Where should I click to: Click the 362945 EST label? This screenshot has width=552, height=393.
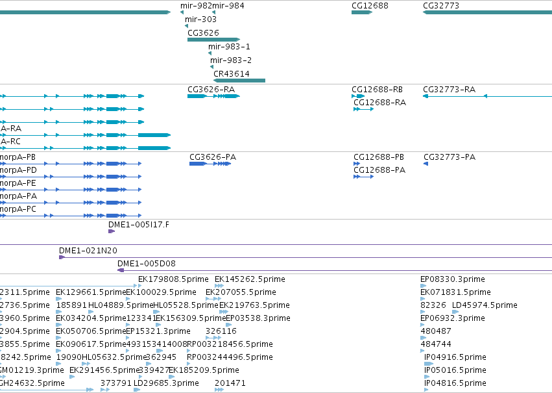tap(161, 358)
